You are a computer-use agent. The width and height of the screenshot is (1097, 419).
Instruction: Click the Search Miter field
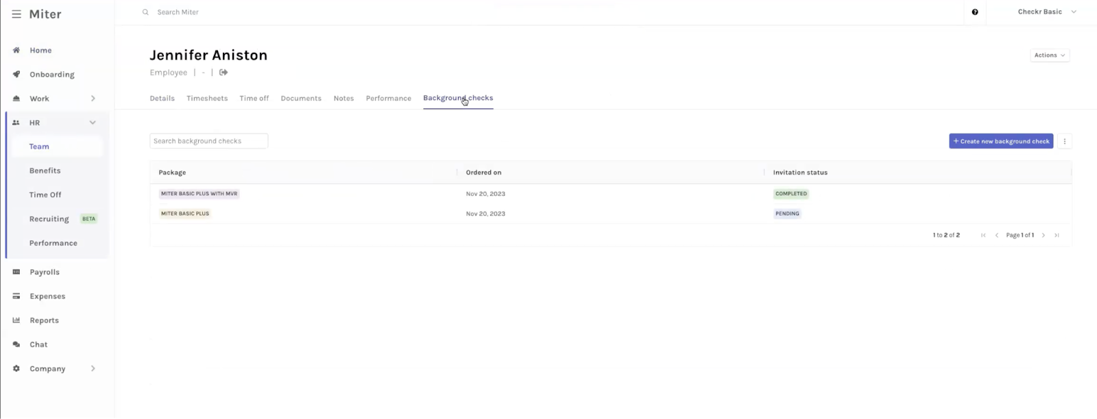click(x=178, y=12)
